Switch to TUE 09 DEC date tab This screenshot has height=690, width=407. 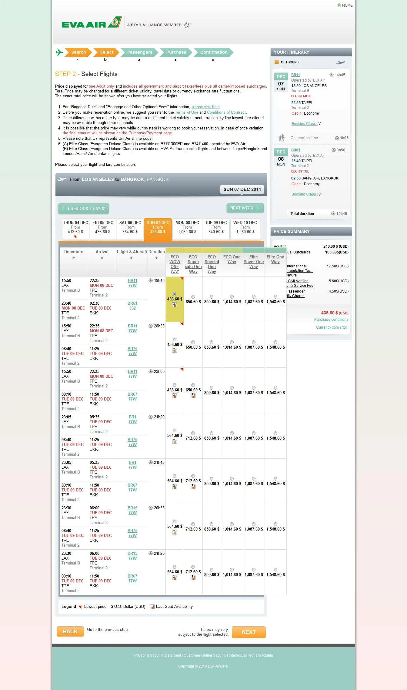(216, 229)
